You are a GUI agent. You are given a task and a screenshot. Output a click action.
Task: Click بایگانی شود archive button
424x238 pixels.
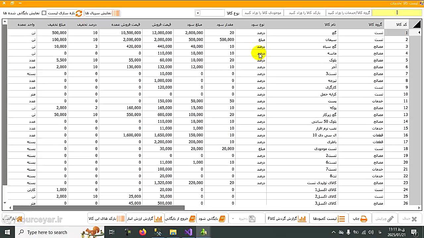click(212, 219)
